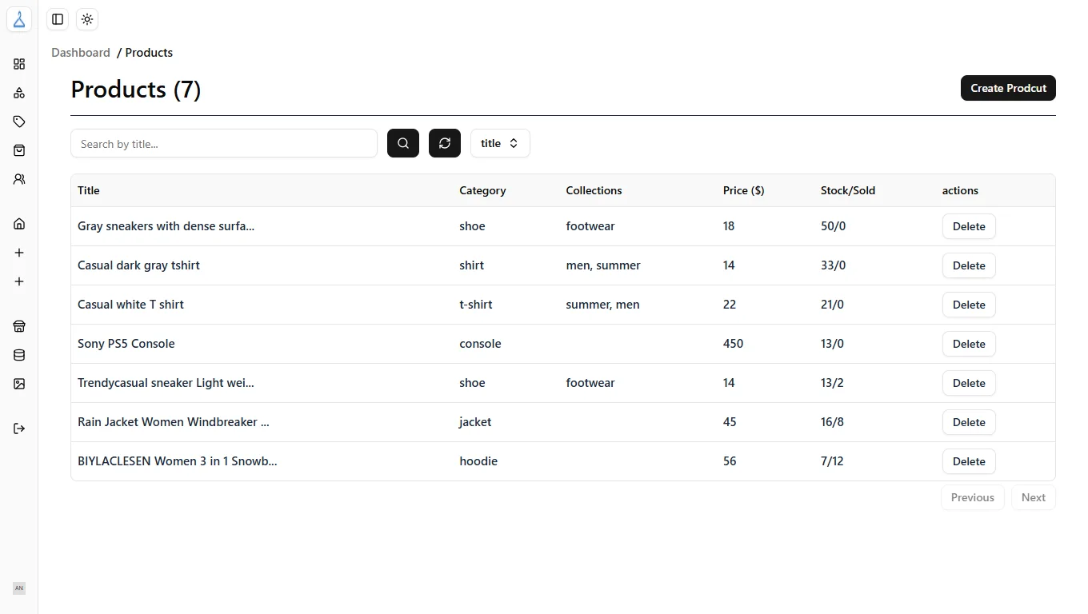Log out using the sidebar exit icon

pos(19,429)
